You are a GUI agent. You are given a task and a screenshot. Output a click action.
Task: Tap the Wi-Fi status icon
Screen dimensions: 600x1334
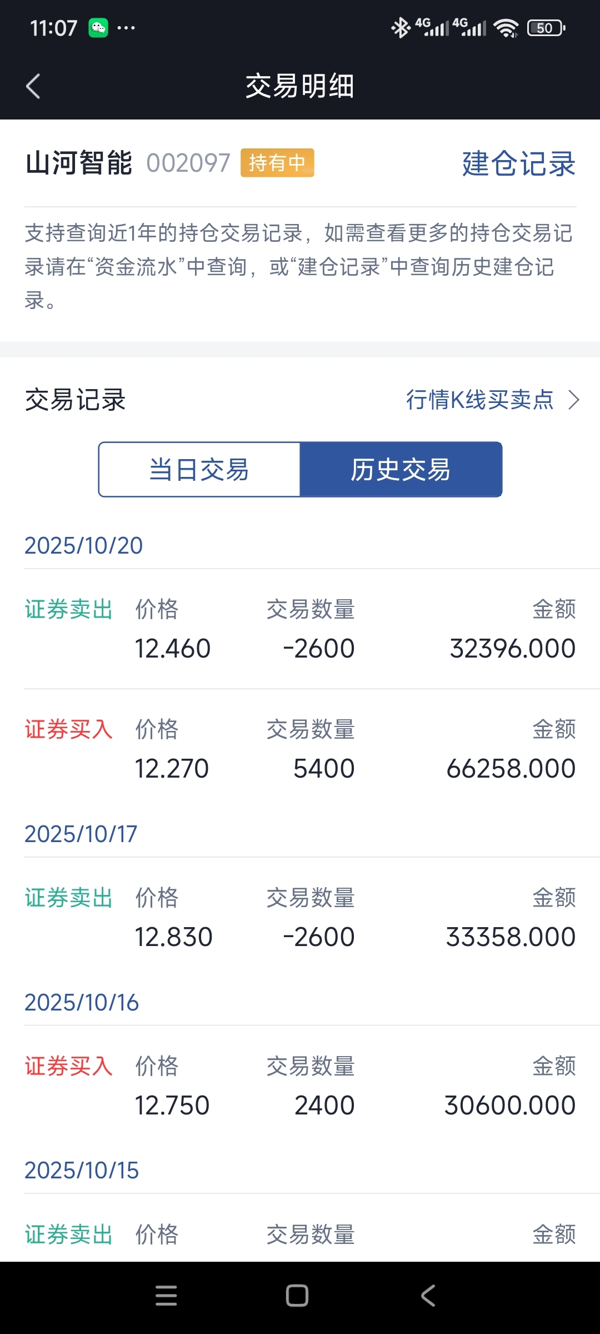pos(506,28)
